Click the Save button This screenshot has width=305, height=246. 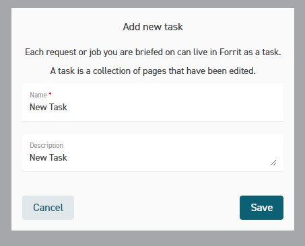261,208
